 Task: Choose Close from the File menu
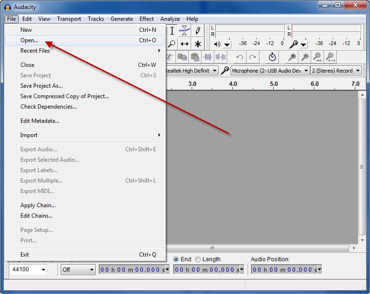point(85,65)
